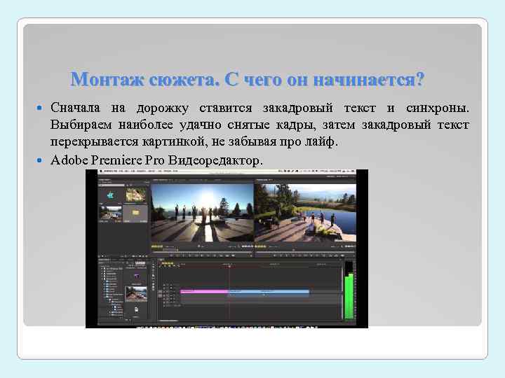505x378 pixels.
Task: Select the teal icon item in Project panel
Action: point(111,195)
